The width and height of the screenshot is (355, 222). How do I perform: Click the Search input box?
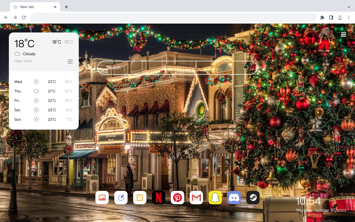click(177, 68)
